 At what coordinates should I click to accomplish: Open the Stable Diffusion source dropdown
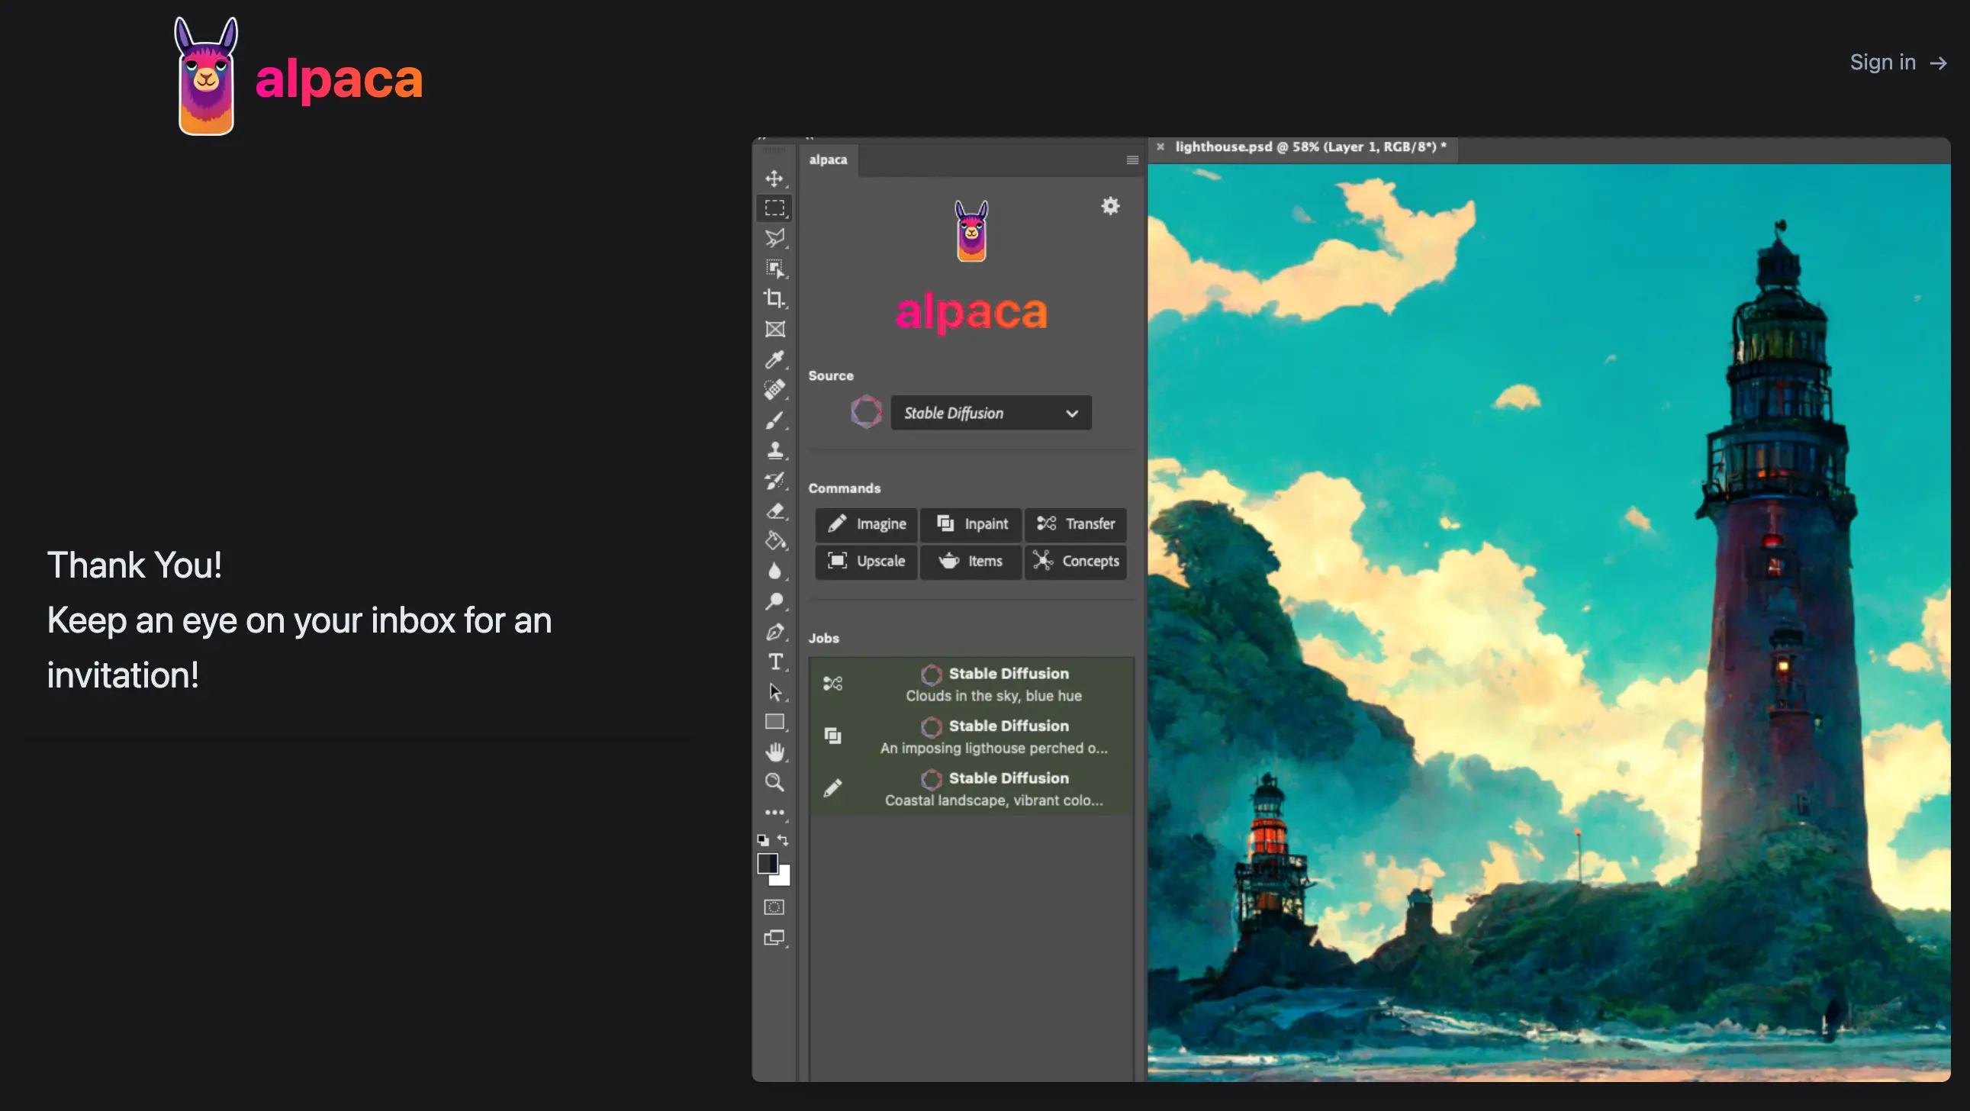pos(990,413)
